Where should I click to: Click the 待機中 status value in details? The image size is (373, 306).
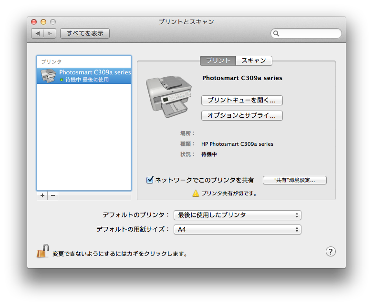tap(209, 154)
